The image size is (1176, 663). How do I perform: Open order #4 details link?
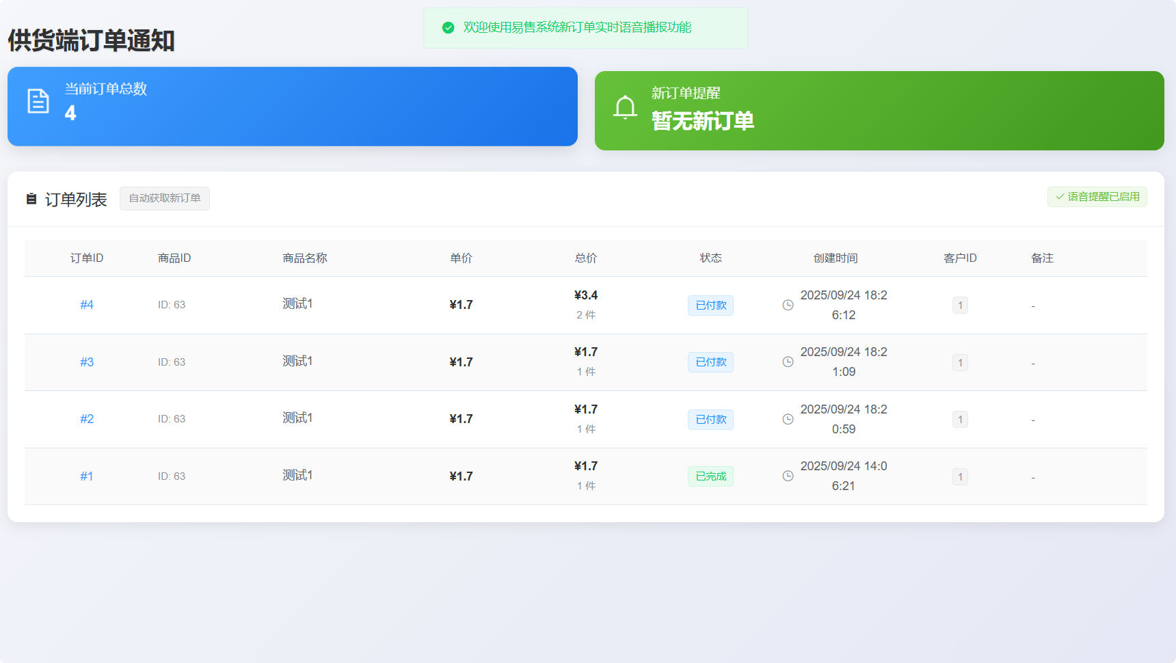click(x=87, y=305)
